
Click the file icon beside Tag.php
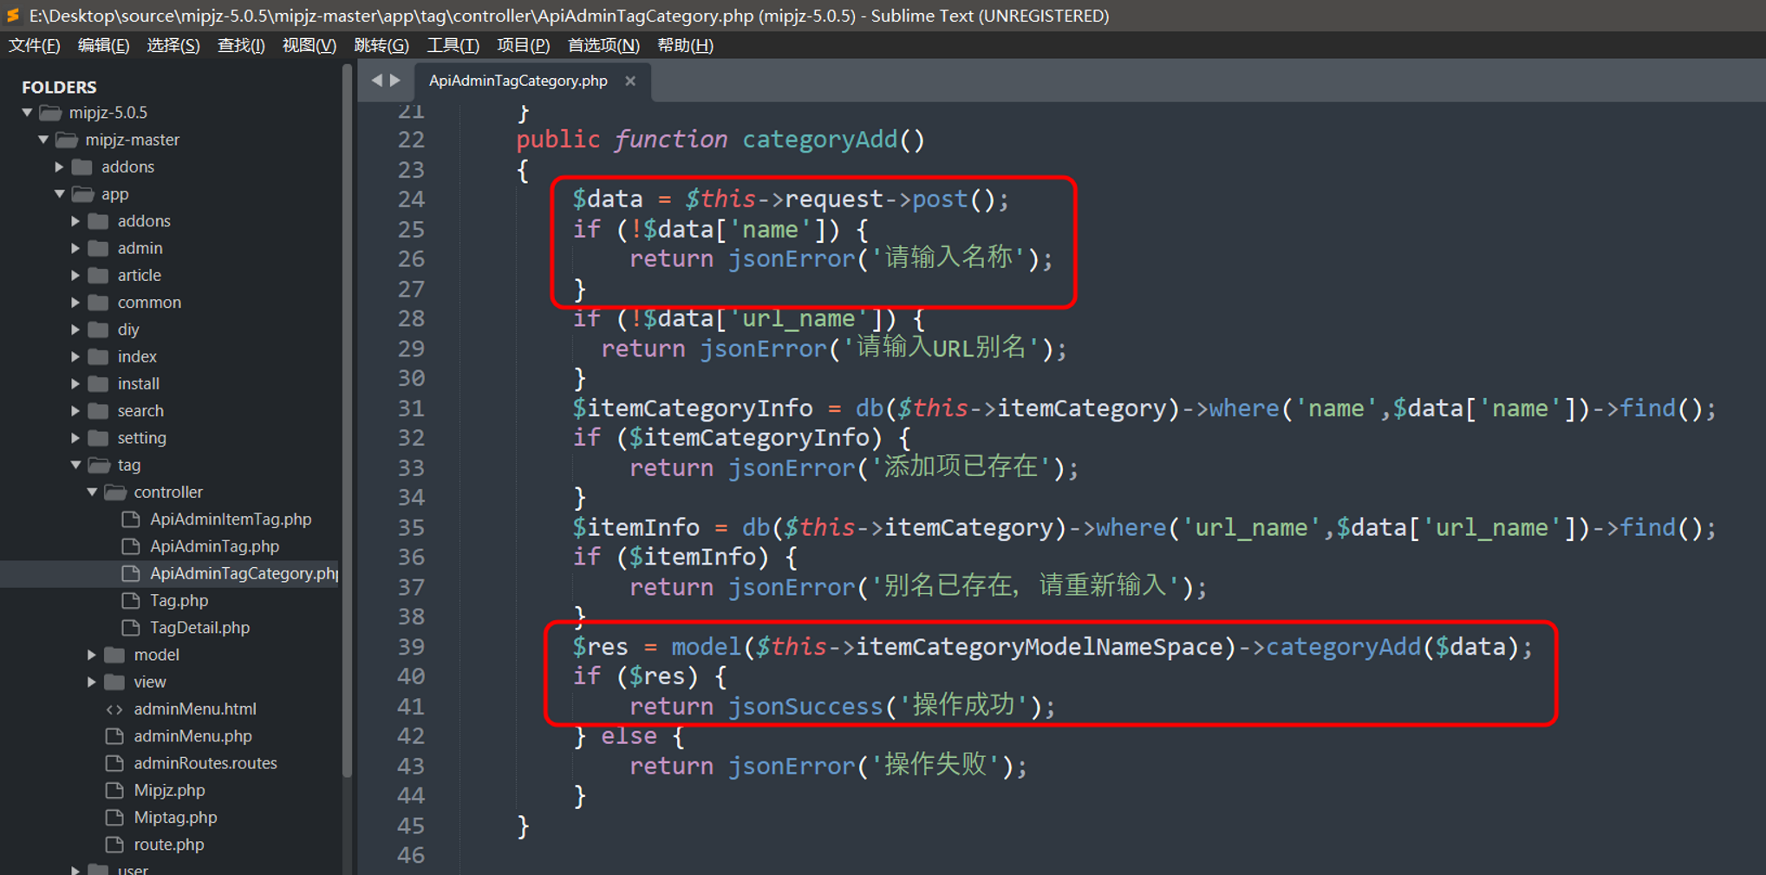[133, 600]
